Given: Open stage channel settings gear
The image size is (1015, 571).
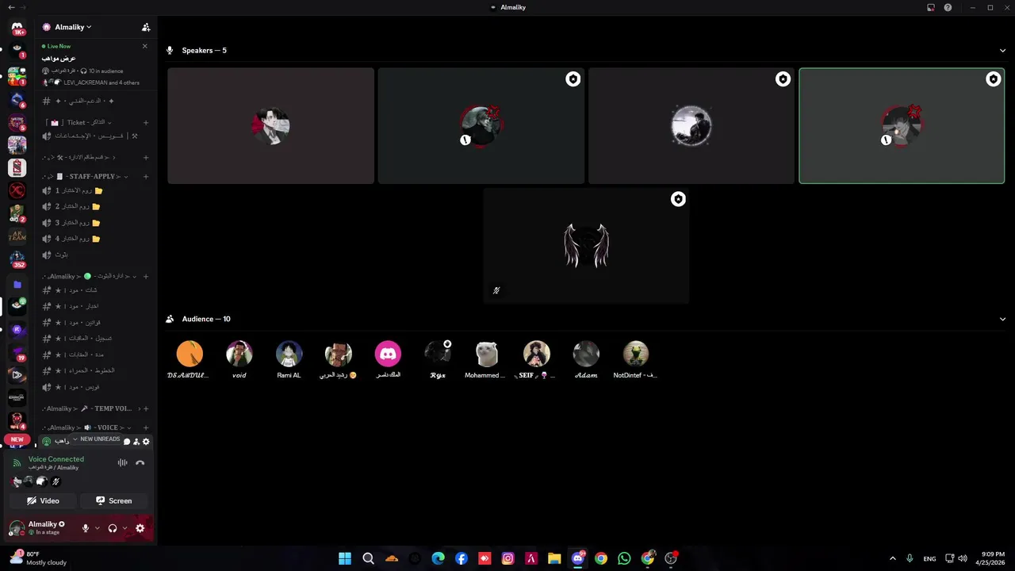Looking at the screenshot, I should pyautogui.click(x=146, y=442).
